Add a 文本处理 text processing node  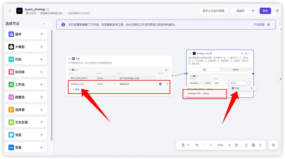point(41,122)
